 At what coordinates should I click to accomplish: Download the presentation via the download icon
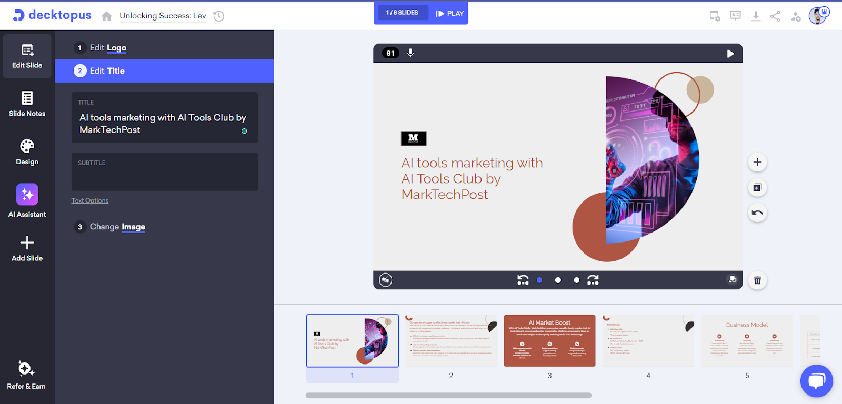point(756,16)
